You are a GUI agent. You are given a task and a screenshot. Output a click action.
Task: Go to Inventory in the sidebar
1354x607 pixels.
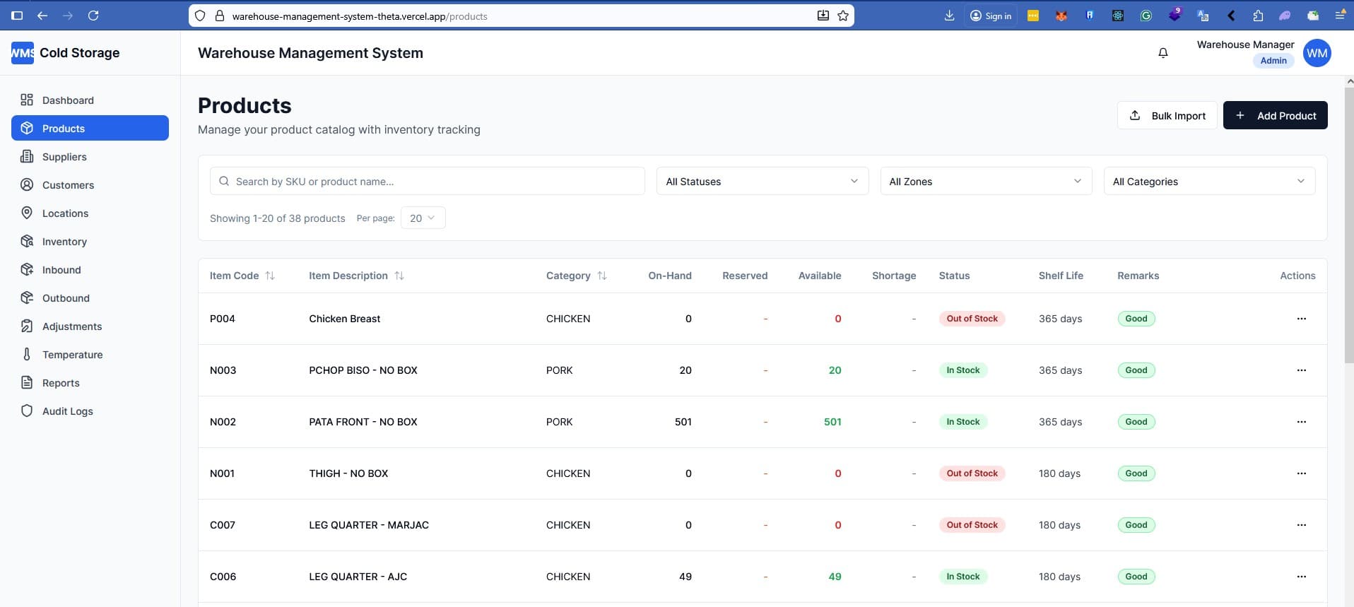[64, 242]
